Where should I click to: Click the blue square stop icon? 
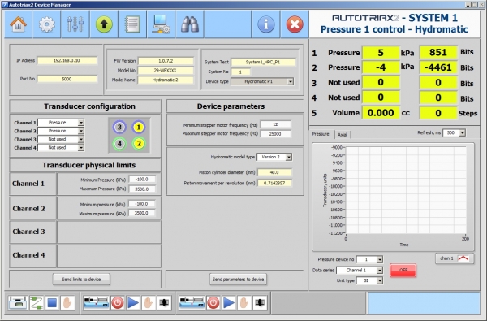(x=52, y=302)
